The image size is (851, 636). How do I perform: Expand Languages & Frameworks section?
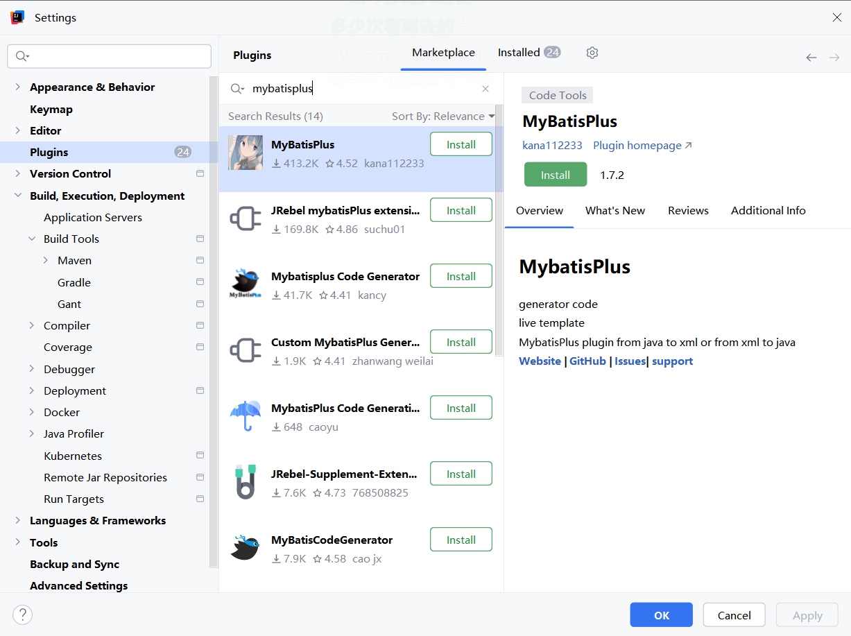(x=17, y=520)
